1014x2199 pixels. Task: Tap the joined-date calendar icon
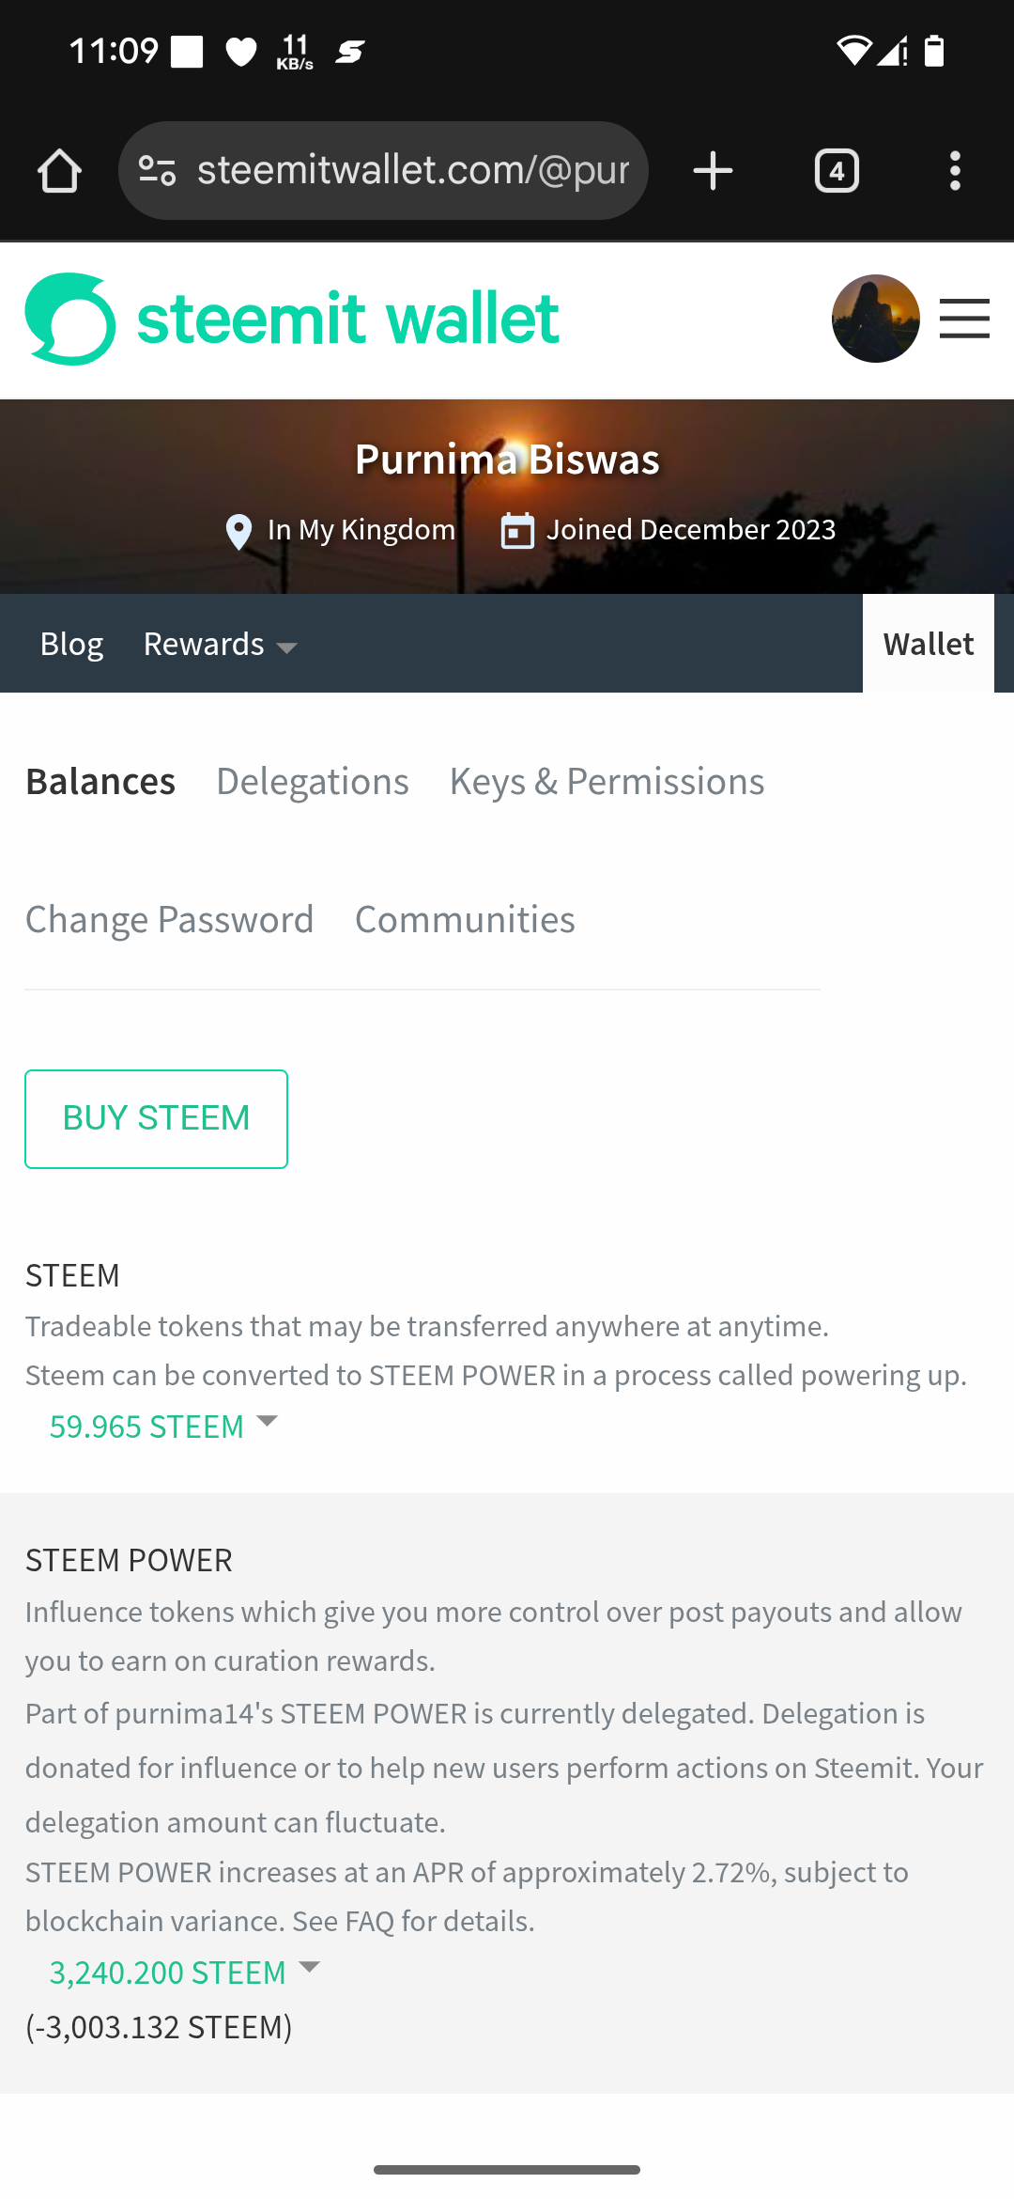pyautogui.click(x=517, y=531)
